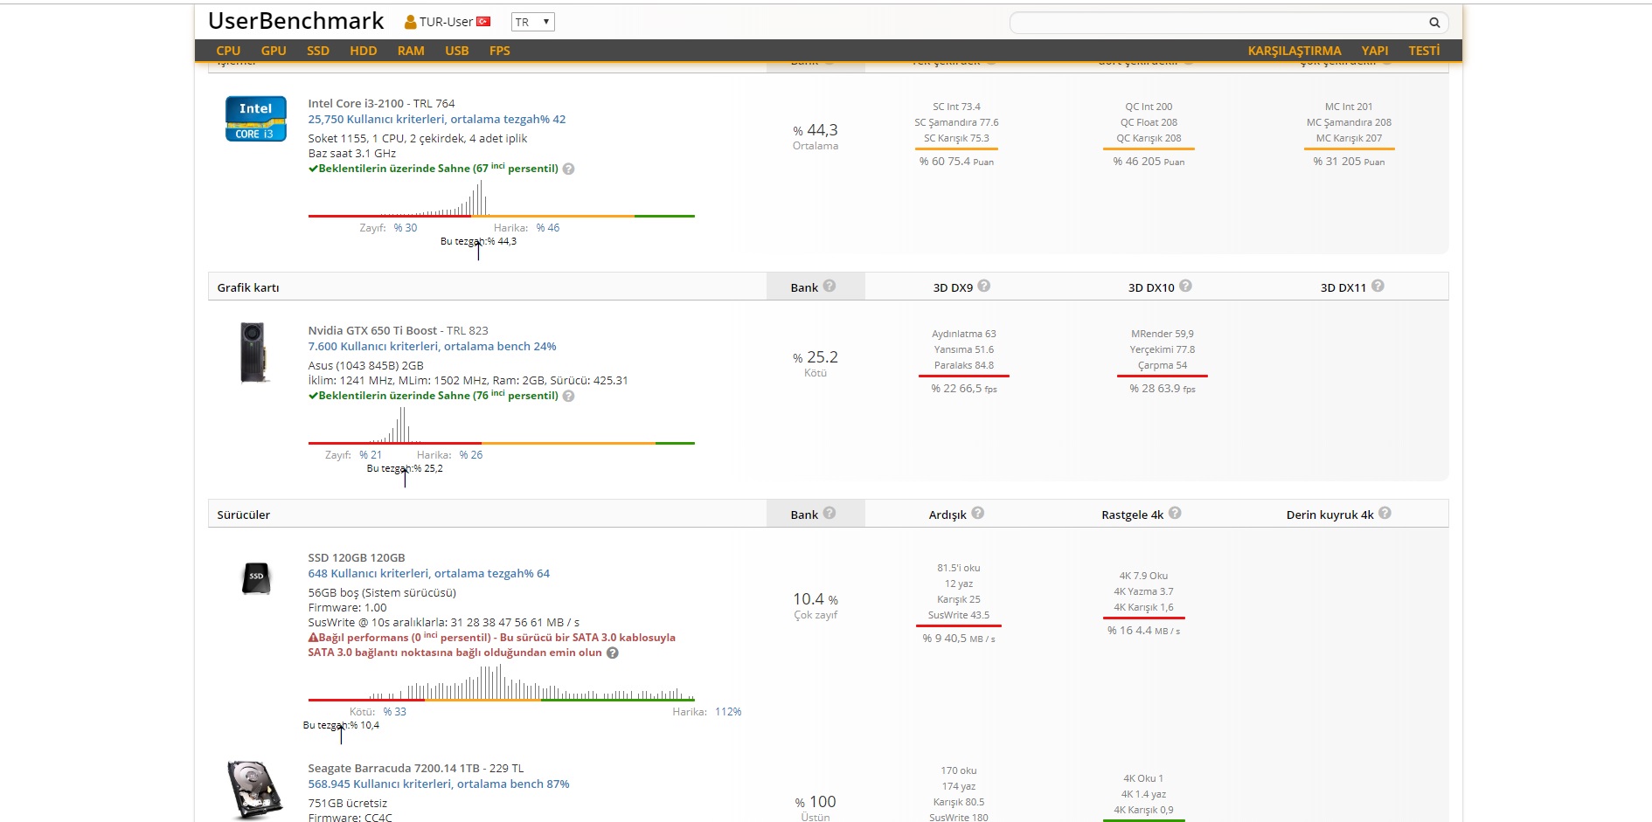Click the SSD 120GB 120GB title
The height and width of the screenshot is (822, 1652).
(x=357, y=557)
